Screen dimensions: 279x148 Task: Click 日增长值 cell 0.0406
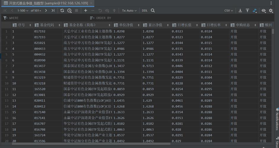coord(185,66)
